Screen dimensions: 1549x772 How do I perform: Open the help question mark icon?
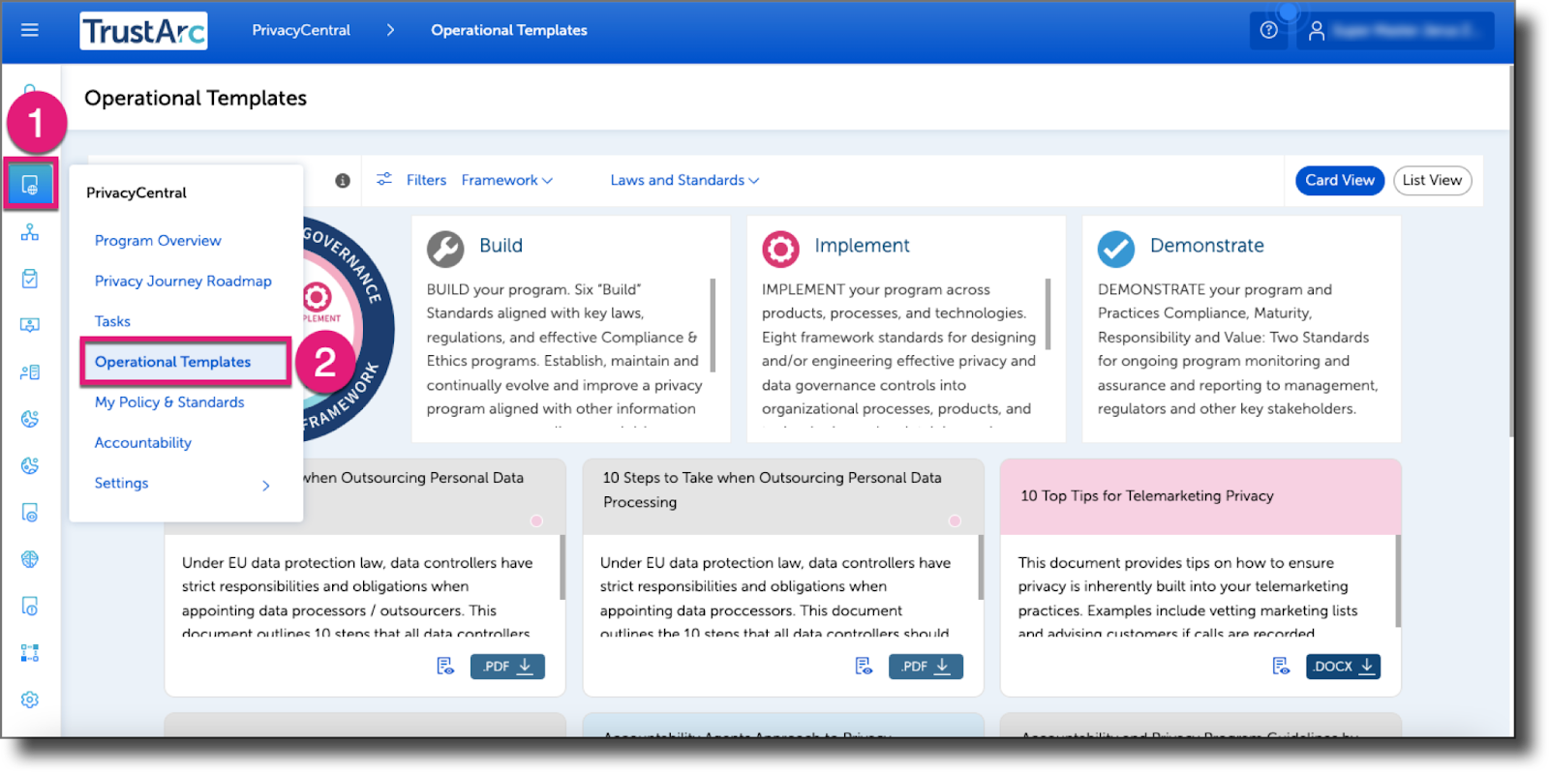tap(1268, 31)
